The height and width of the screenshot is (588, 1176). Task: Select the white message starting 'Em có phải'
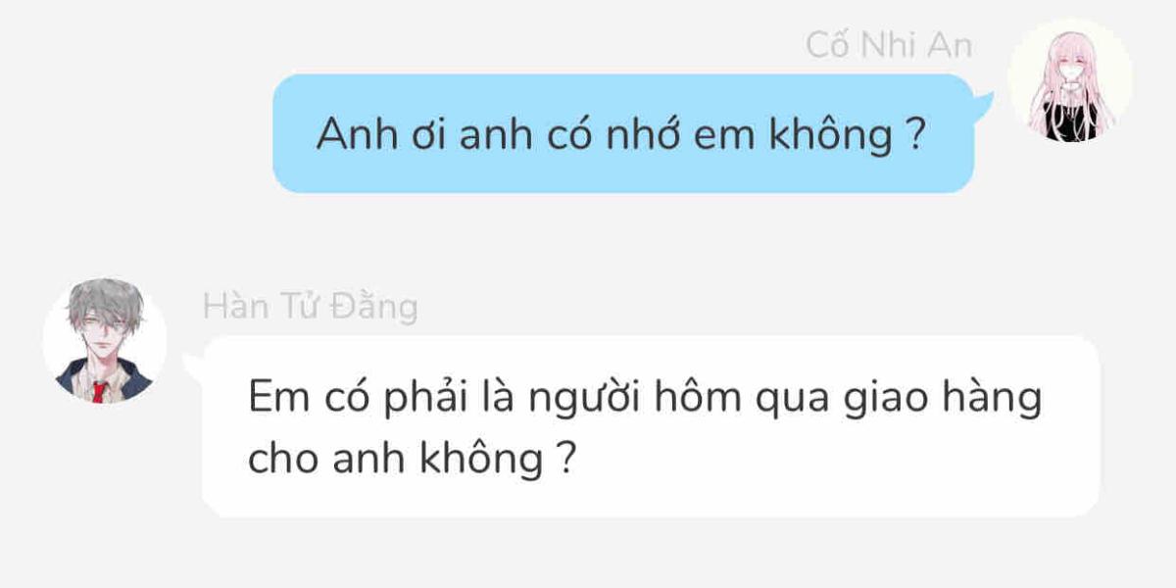coord(651,426)
